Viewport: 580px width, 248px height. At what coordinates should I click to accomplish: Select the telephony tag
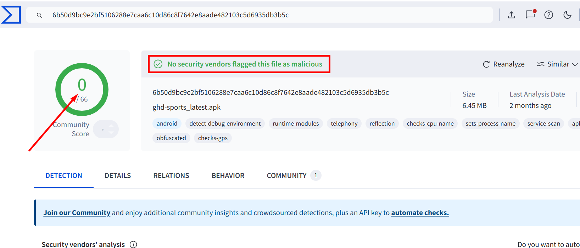344,123
